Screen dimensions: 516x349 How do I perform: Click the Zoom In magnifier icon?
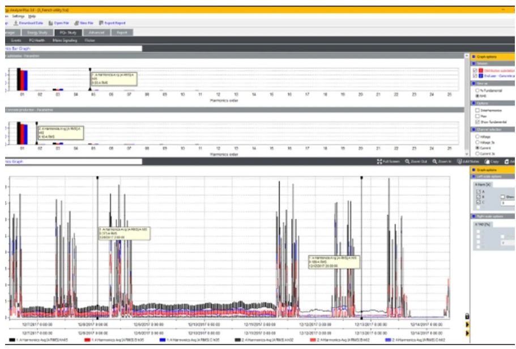click(x=434, y=162)
